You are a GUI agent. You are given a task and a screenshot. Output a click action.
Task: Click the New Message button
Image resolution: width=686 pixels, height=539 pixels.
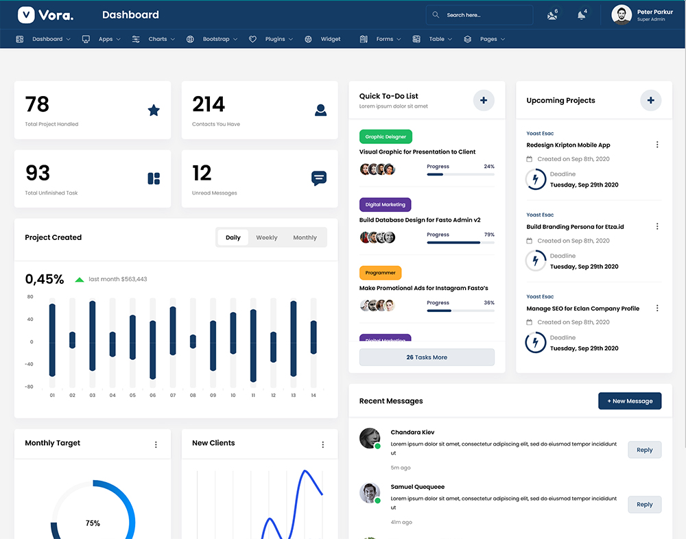630,401
